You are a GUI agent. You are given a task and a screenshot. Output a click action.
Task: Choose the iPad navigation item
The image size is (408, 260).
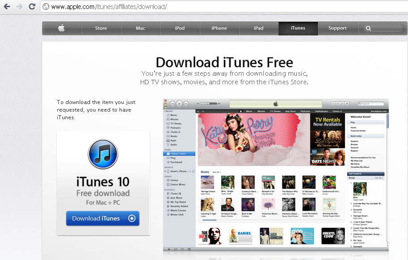[x=259, y=28]
